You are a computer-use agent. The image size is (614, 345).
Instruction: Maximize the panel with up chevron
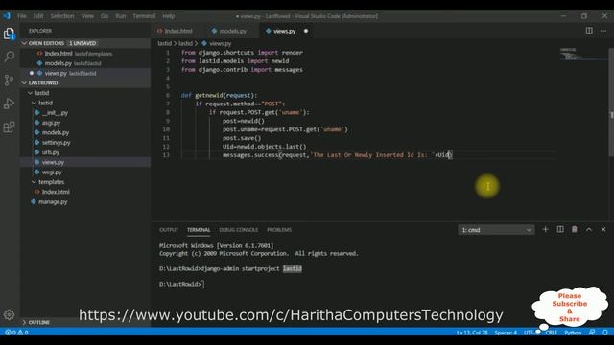[x=589, y=230]
